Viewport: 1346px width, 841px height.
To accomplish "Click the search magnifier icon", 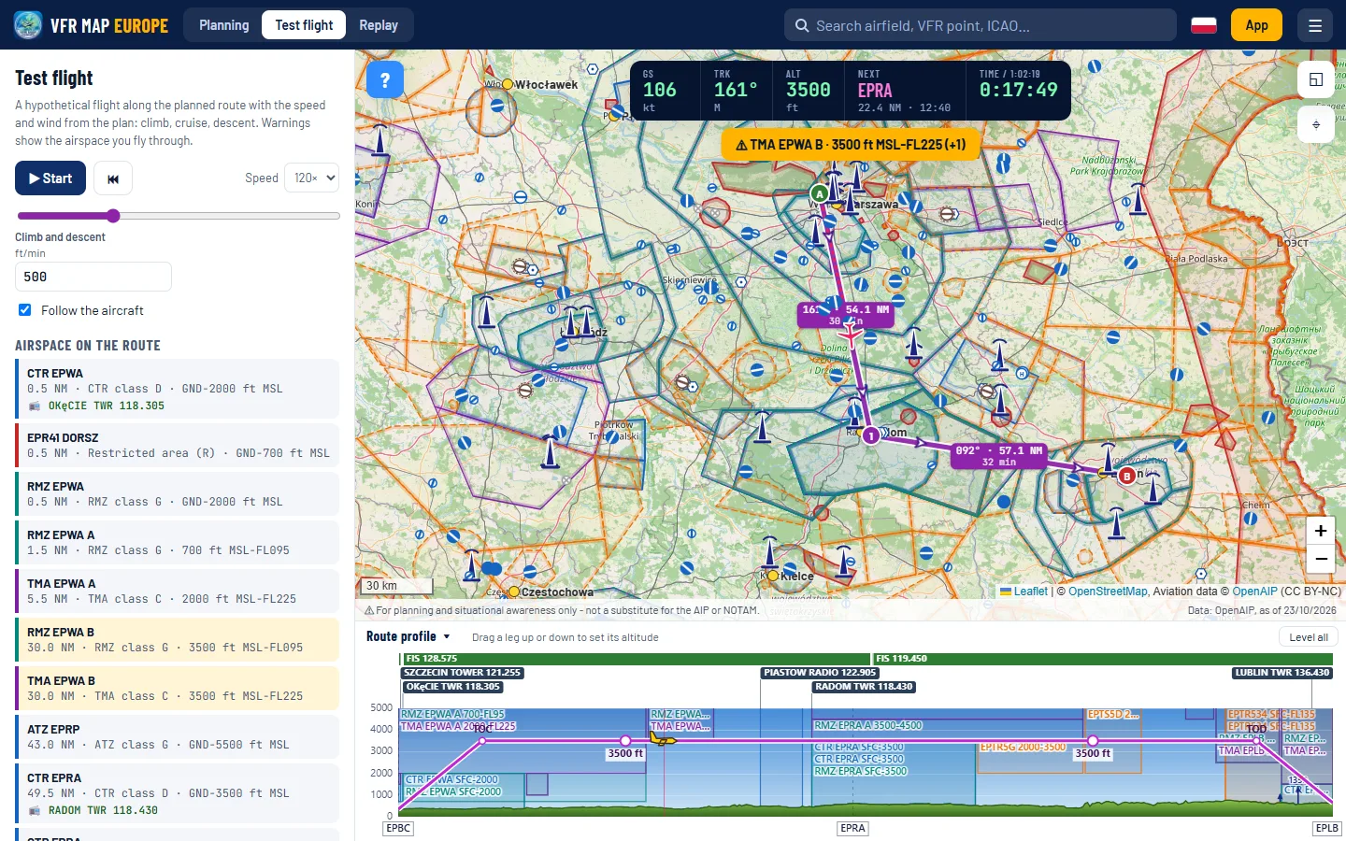I will pyautogui.click(x=802, y=25).
